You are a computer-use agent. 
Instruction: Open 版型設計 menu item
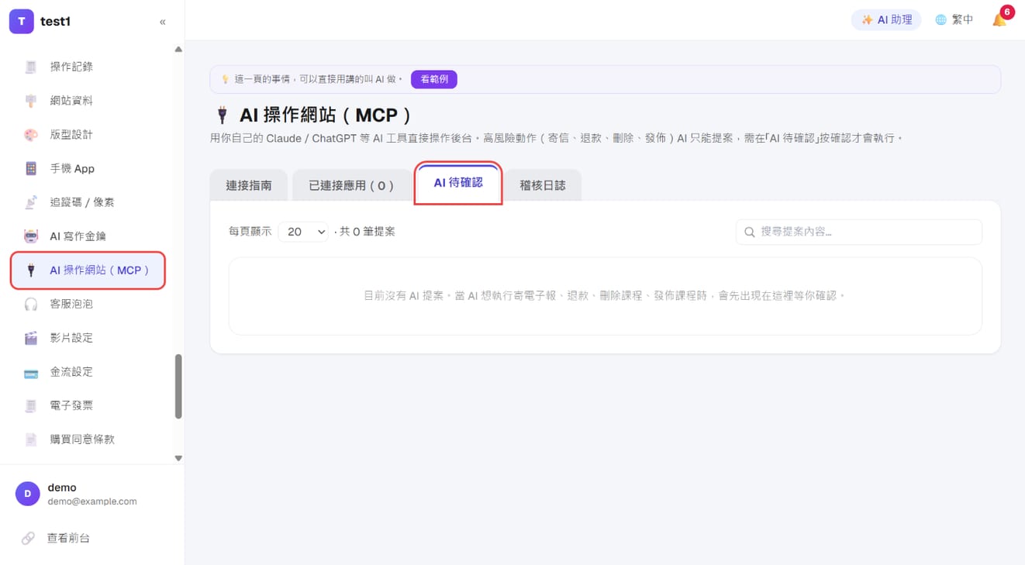tap(88, 135)
